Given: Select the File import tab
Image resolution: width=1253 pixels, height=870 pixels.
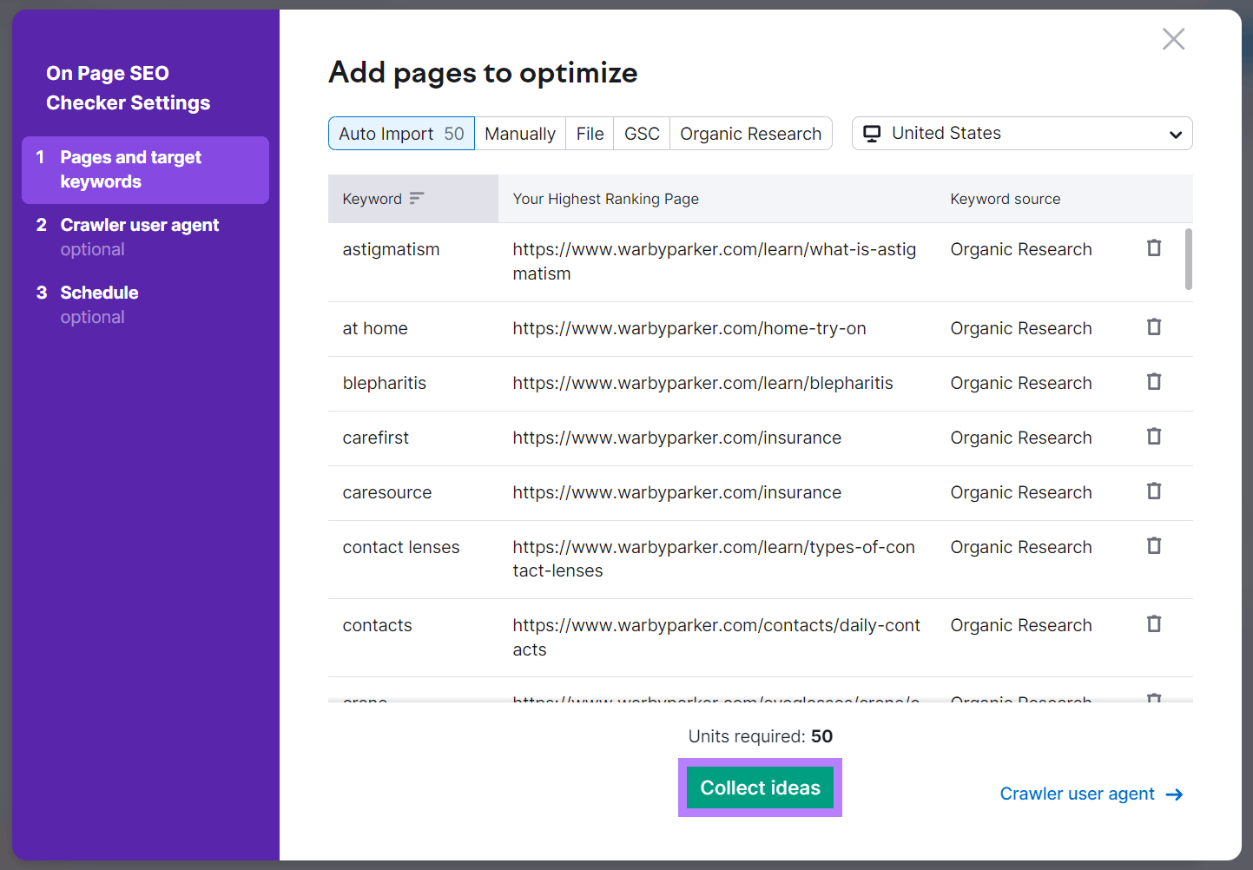Looking at the screenshot, I should pyautogui.click(x=590, y=133).
